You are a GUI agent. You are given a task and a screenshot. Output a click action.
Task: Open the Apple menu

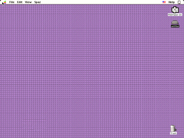(5, 2)
